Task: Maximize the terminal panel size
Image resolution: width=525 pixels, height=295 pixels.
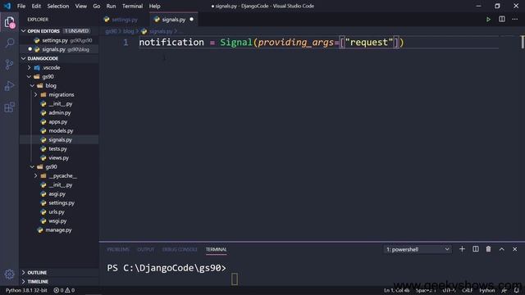Action: 501,249
